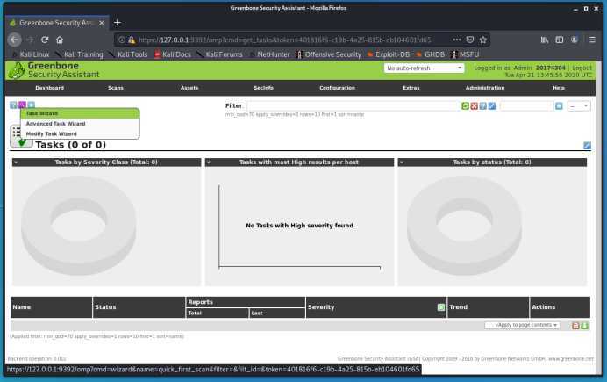Image resolution: width=607 pixels, height=382 pixels.
Task: Expand Tasks by Severity Class chart menu
Action: [x=16, y=162]
